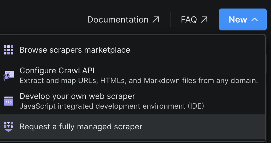Choose Request a fully managed scraper
The width and height of the screenshot is (271, 143).
pos(81,126)
